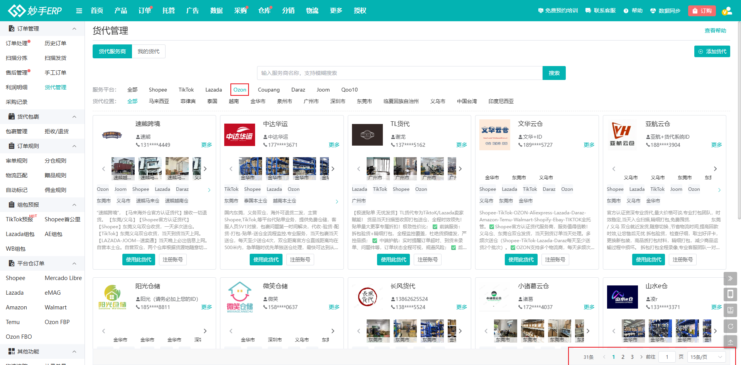Filter forwarder location by 义乌市

438,101
